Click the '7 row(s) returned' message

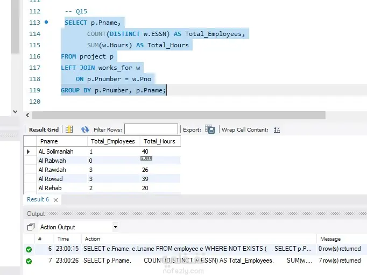pos(340,260)
